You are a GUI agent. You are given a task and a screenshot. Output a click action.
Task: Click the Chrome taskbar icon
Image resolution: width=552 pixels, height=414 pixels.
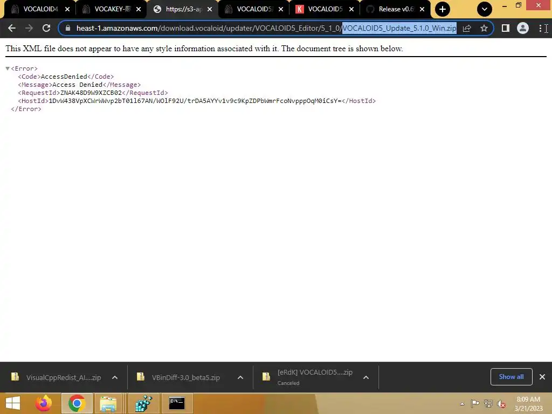click(x=77, y=403)
